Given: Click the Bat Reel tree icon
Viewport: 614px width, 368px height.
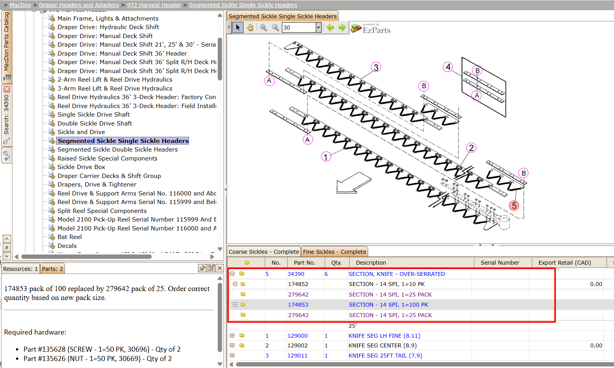Looking at the screenshot, I should click(52, 237).
